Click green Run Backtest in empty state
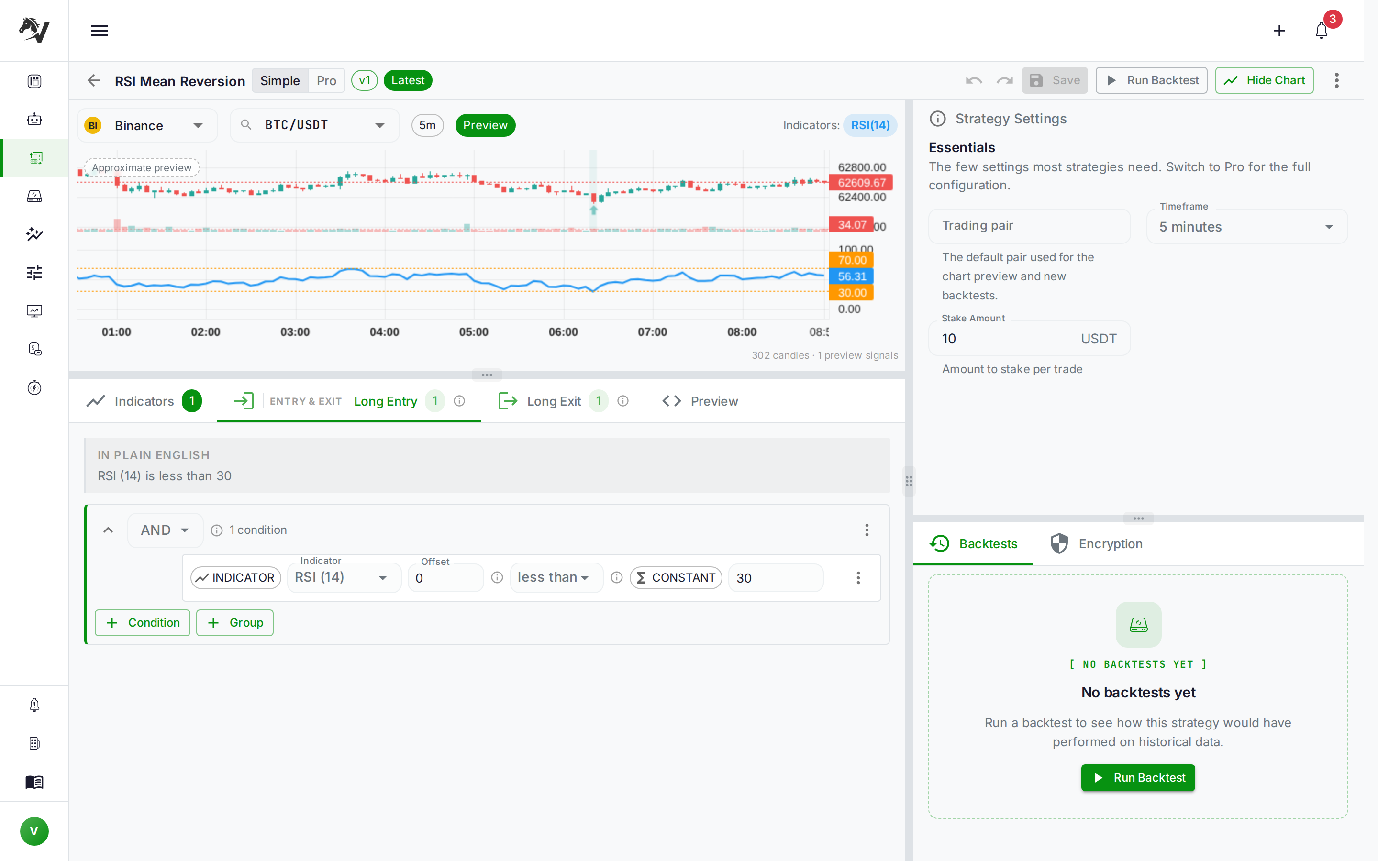The height and width of the screenshot is (861, 1378). point(1138,777)
